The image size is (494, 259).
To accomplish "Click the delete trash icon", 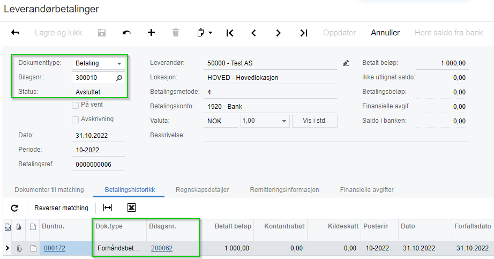I will tap(176, 33).
